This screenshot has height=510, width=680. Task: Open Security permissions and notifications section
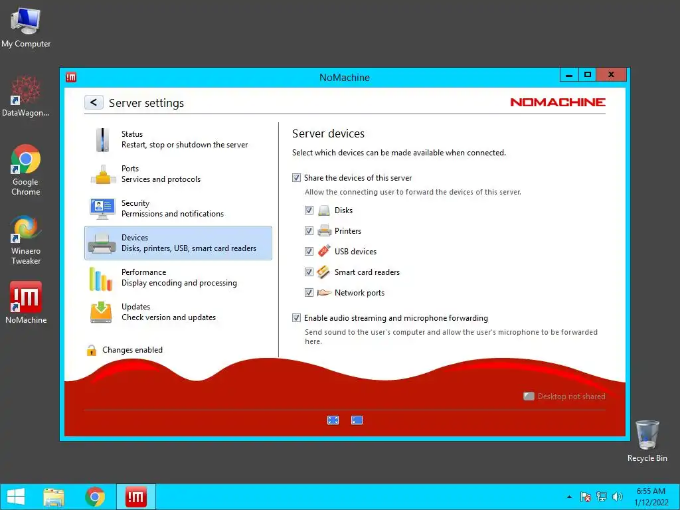click(178, 209)
